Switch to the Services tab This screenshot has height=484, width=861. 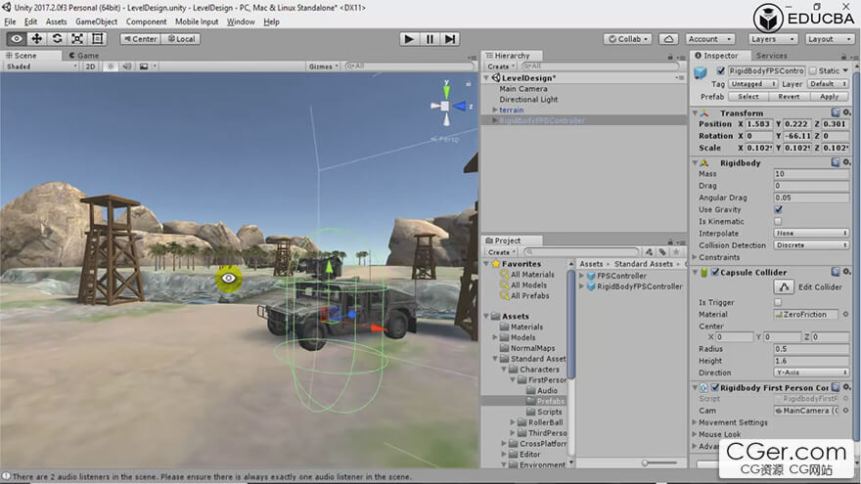coord(771,56)
